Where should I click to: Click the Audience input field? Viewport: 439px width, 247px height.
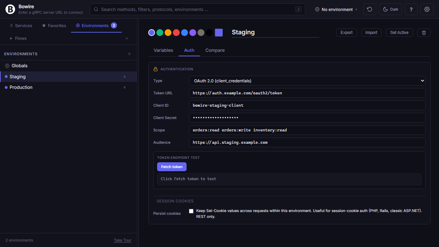tap(307, 142)
